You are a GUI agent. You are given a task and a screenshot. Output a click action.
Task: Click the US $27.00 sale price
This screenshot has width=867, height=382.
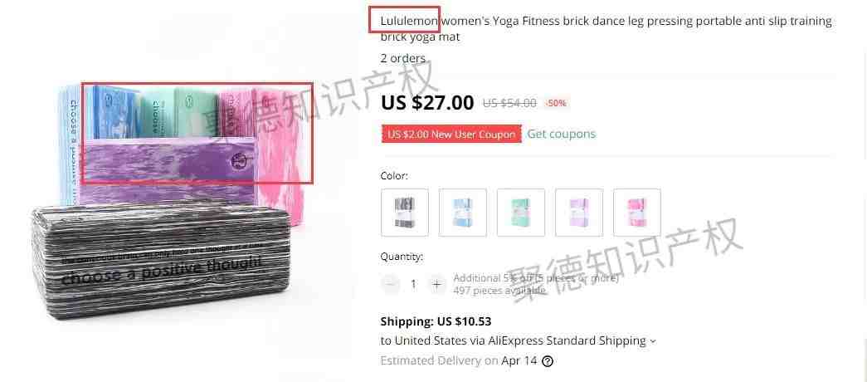click(427, 102)
